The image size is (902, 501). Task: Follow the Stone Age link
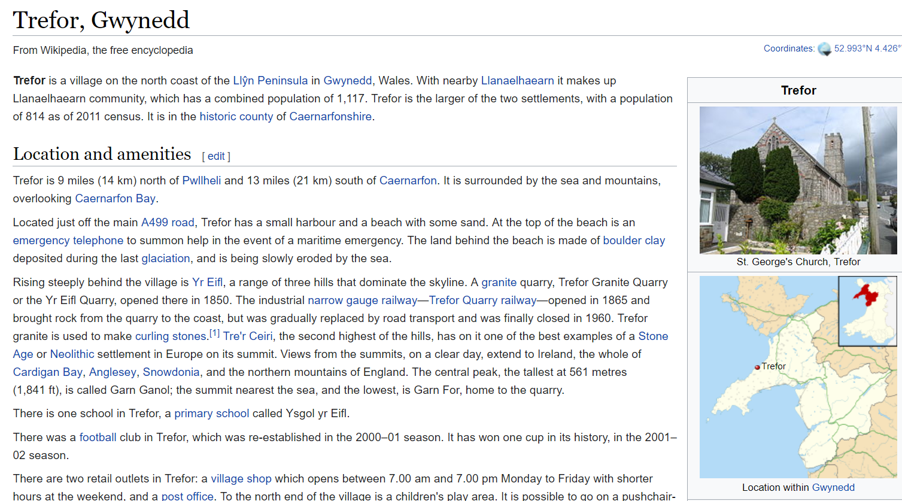(653, 336)
